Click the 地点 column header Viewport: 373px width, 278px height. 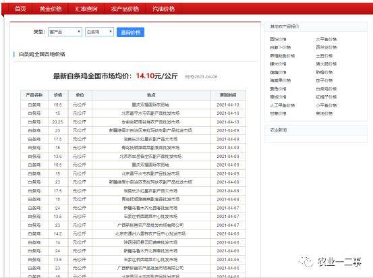tap(151, 95)
